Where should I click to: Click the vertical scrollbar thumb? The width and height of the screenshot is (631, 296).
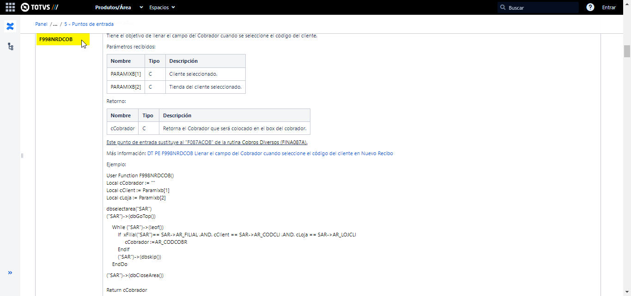pyautogui.click(x=627, y=51)
